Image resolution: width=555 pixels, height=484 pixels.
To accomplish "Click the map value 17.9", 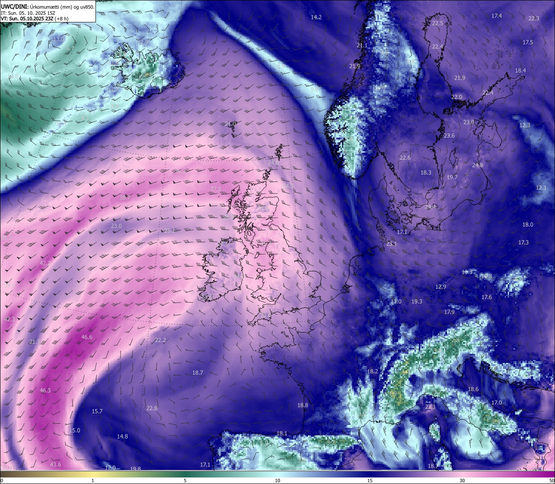I will pyautogui.click(x=449, y=312).
